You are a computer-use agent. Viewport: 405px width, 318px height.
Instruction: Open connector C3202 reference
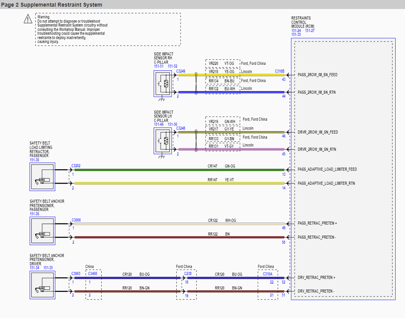[x=76, y=166]
